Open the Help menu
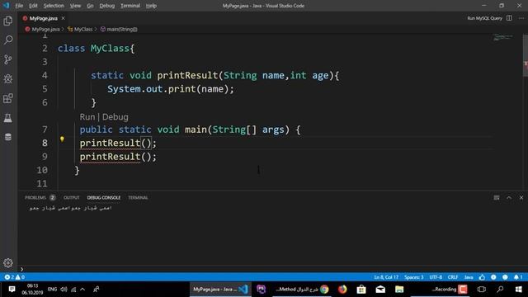 point(151,6)
